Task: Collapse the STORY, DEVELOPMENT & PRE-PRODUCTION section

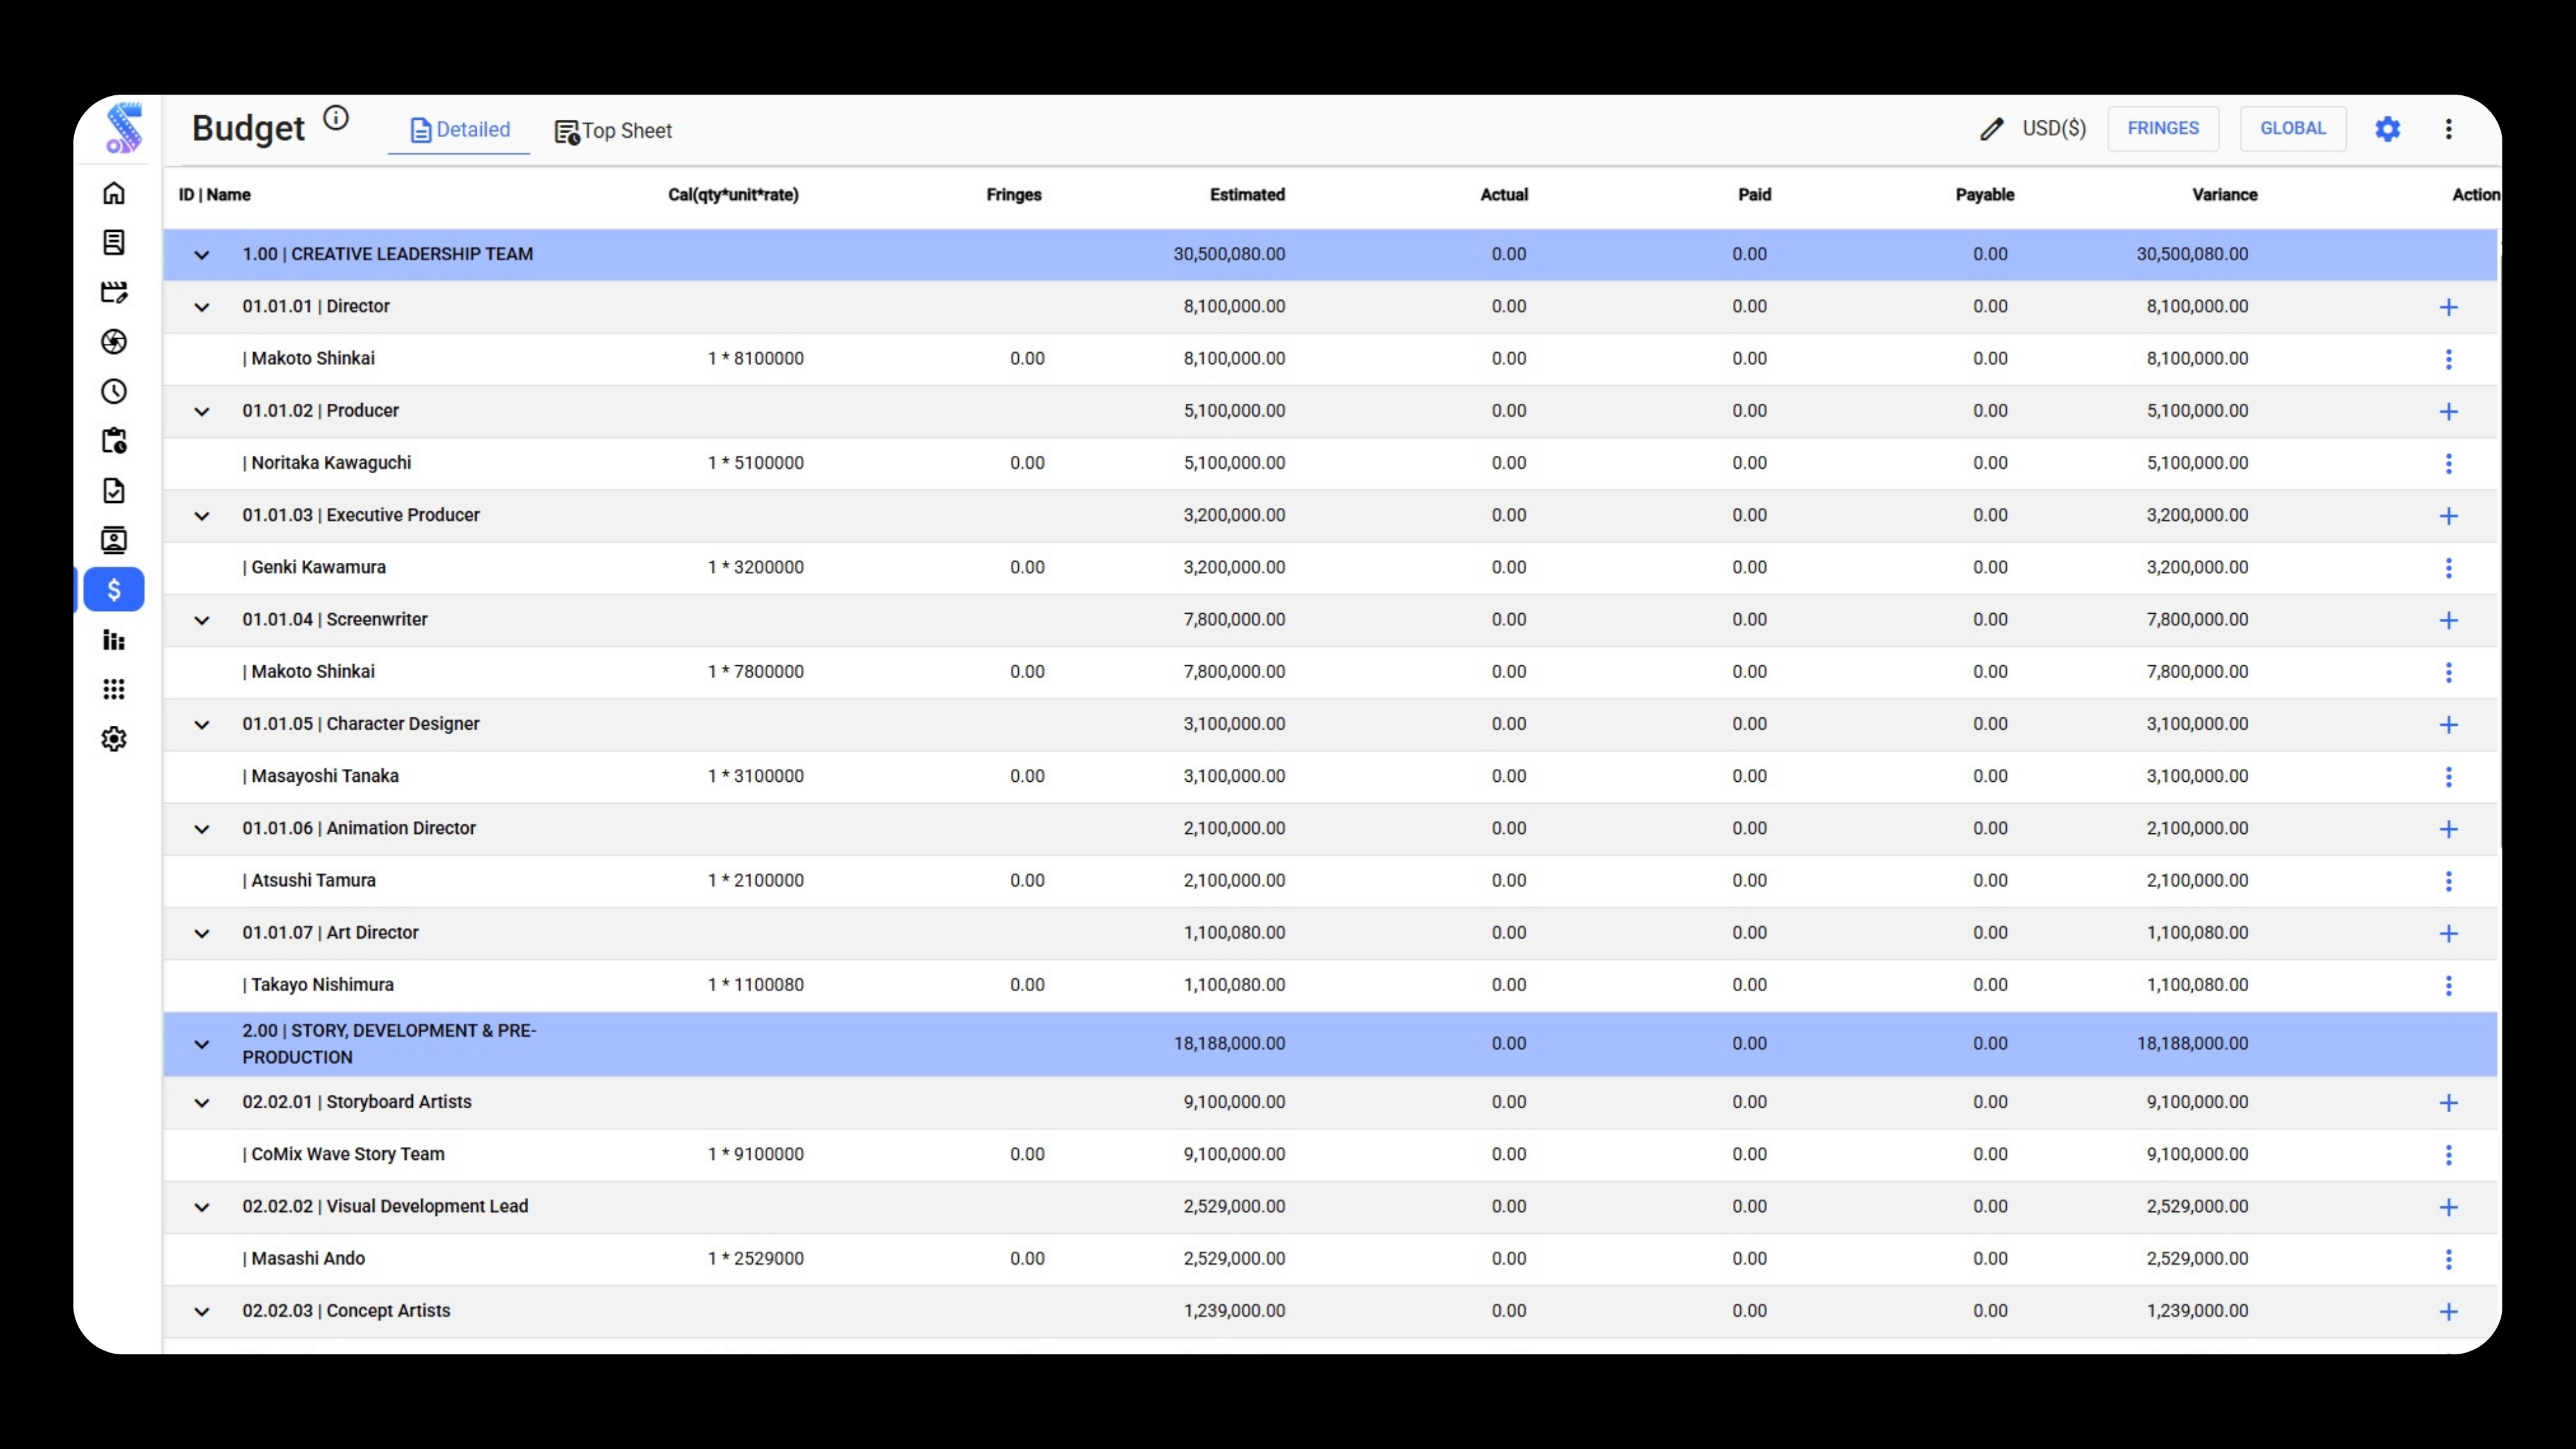Action: 201,1044
